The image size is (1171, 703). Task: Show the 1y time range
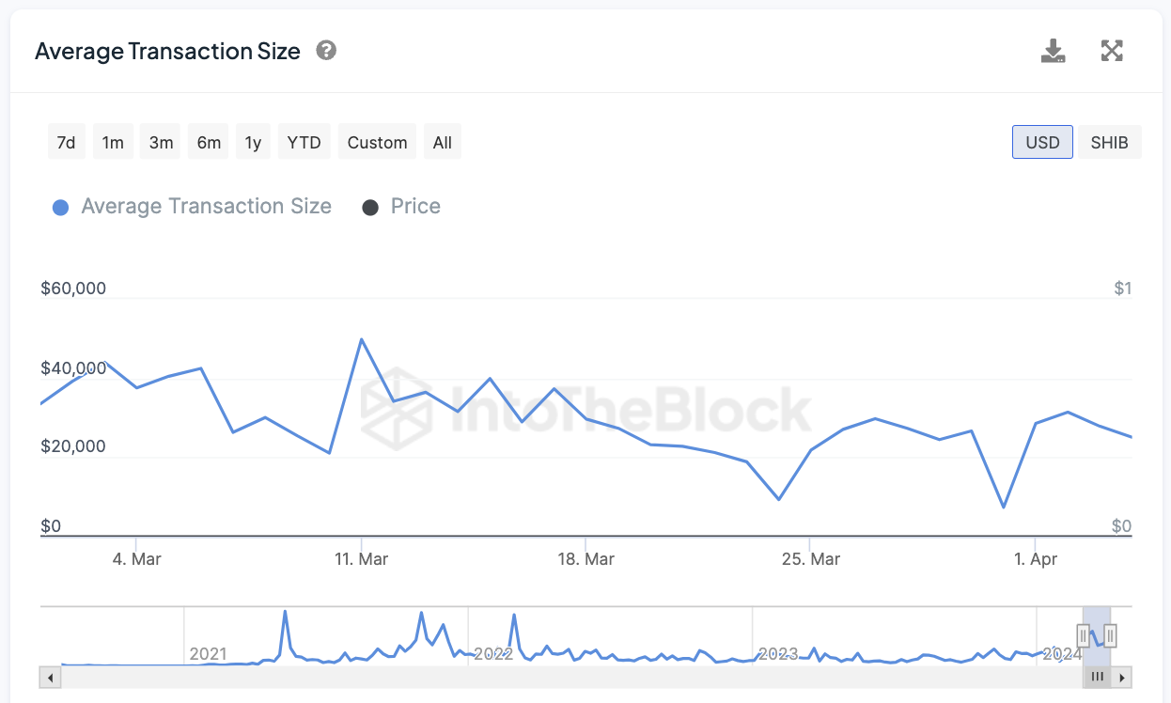click(253, 143)
